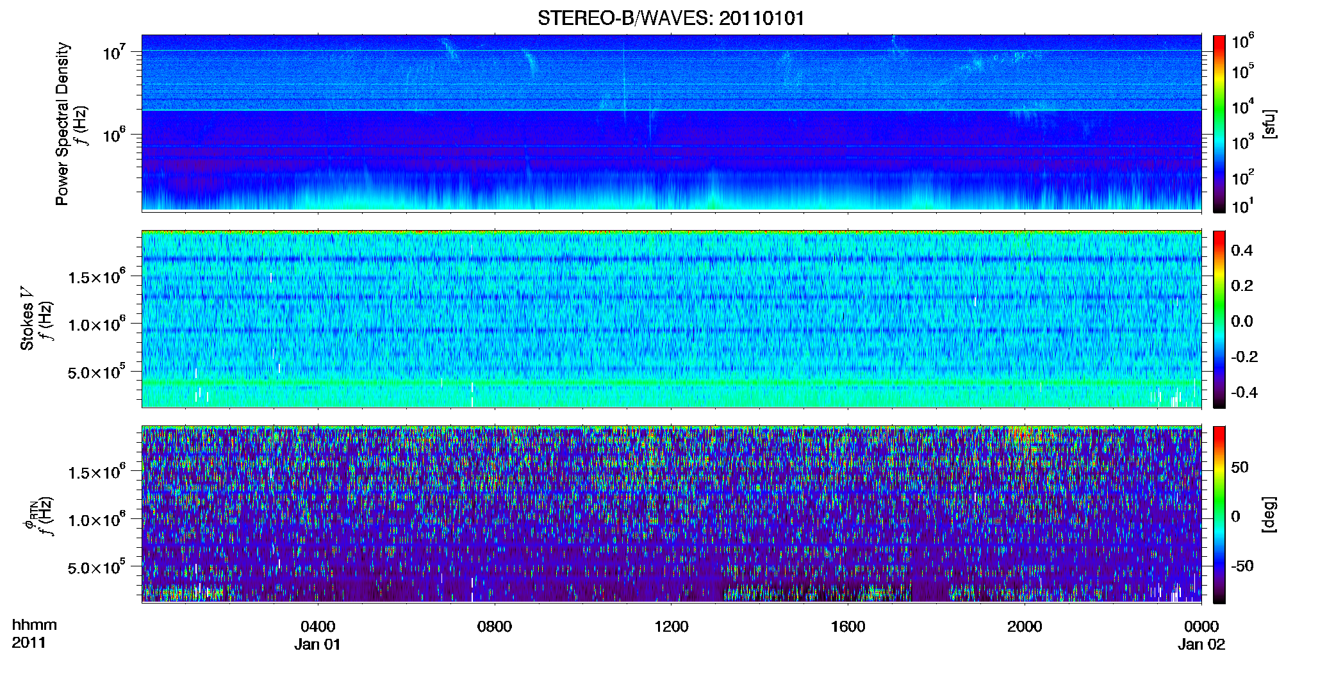This screenshot has height=692, width=1343.
Task: Click the [deg] unit label
Action: point(1269,515)
